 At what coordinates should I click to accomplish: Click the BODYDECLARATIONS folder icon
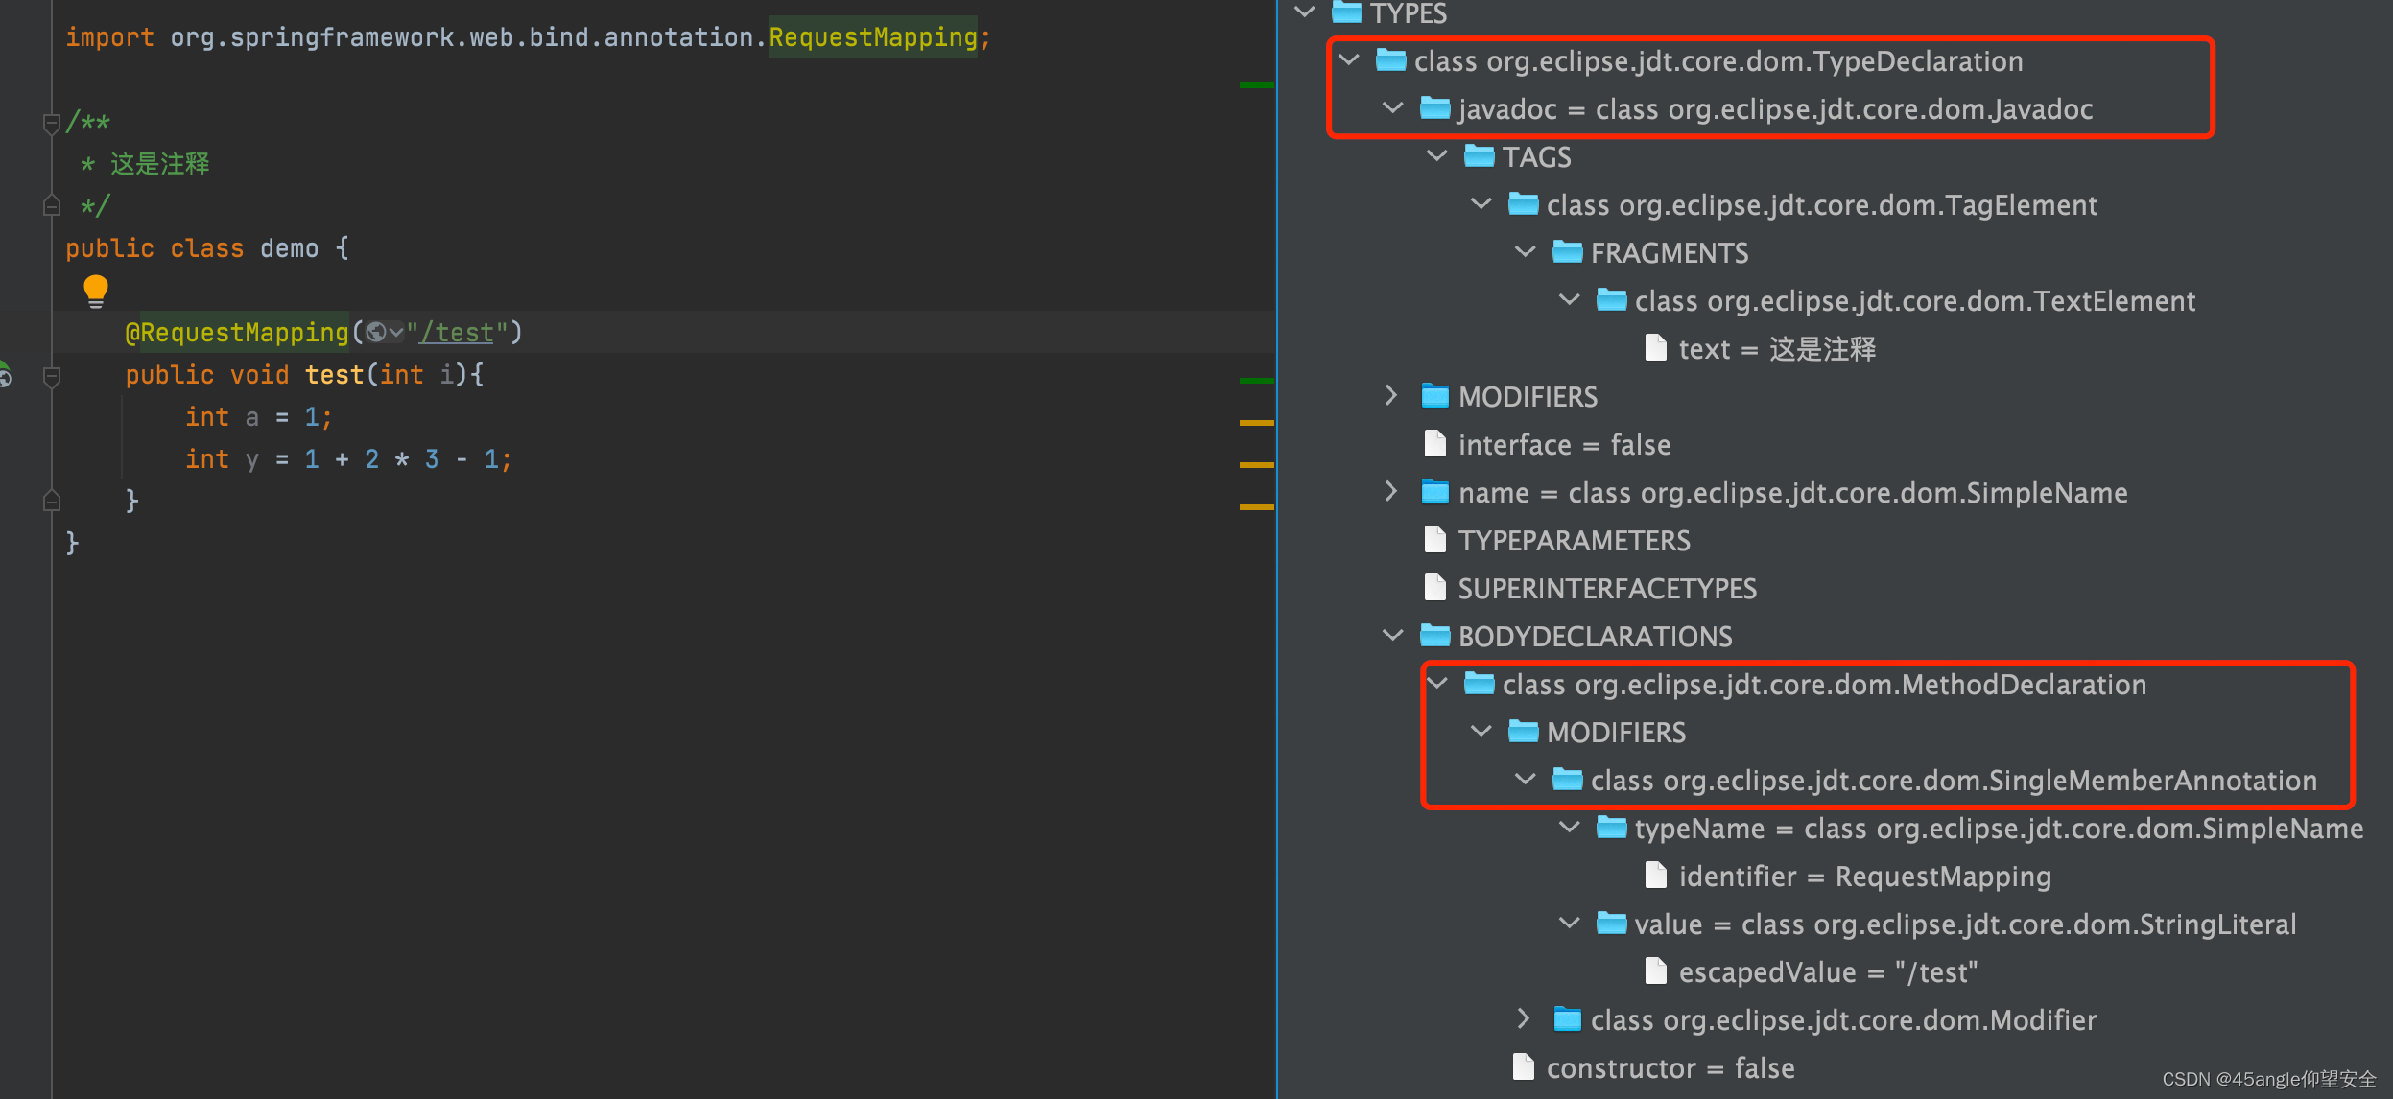[x=1434, y=636]
